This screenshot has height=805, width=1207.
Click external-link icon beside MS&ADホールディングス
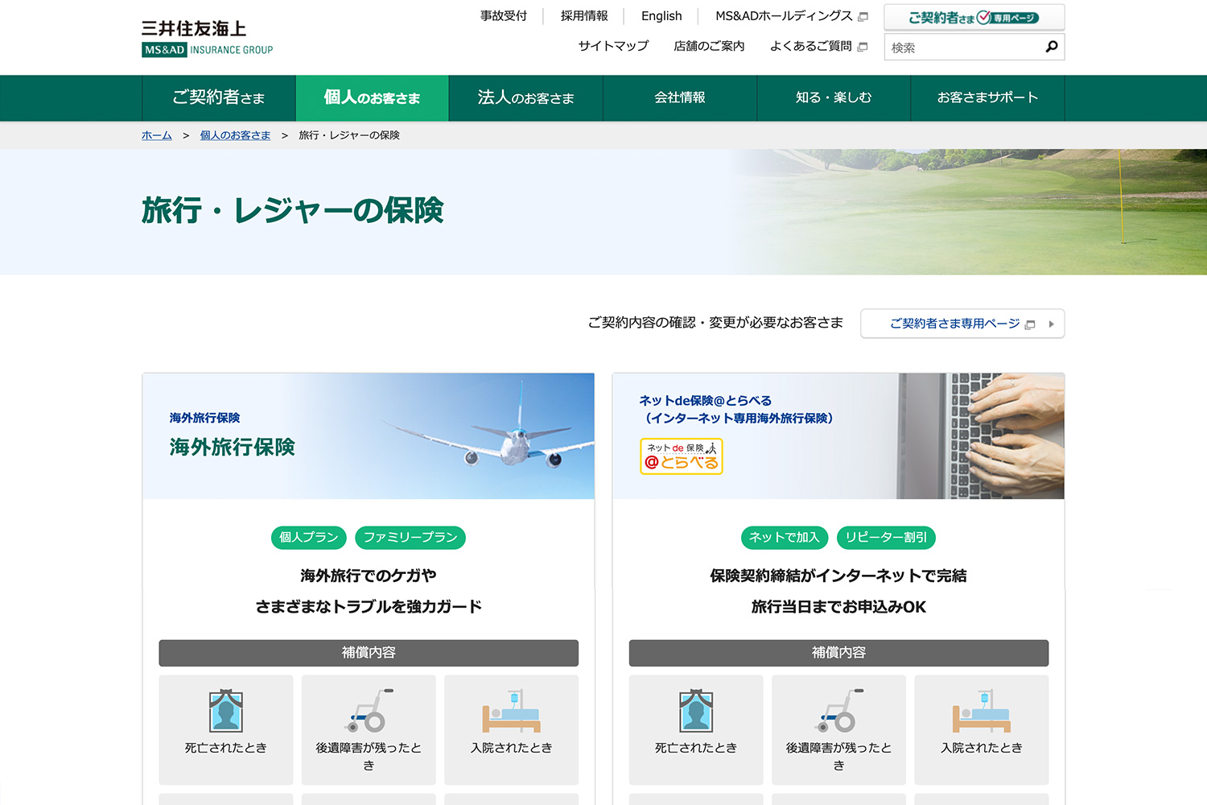pos(863,17)
